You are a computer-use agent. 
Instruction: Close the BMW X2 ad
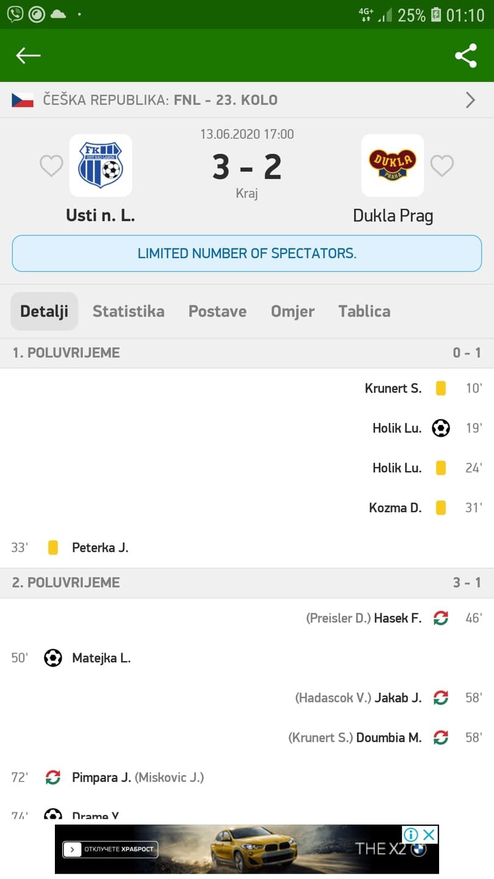[429, 834]
